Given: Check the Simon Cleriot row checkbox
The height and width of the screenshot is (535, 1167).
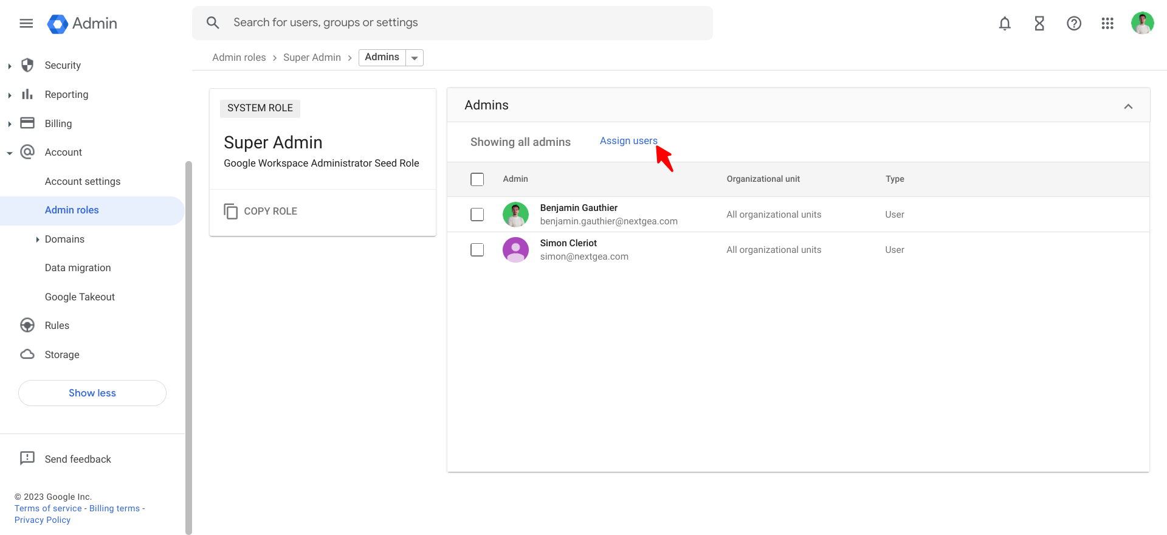Looking at the screenshot, I should pyautogui.click(x=477, y=250).
